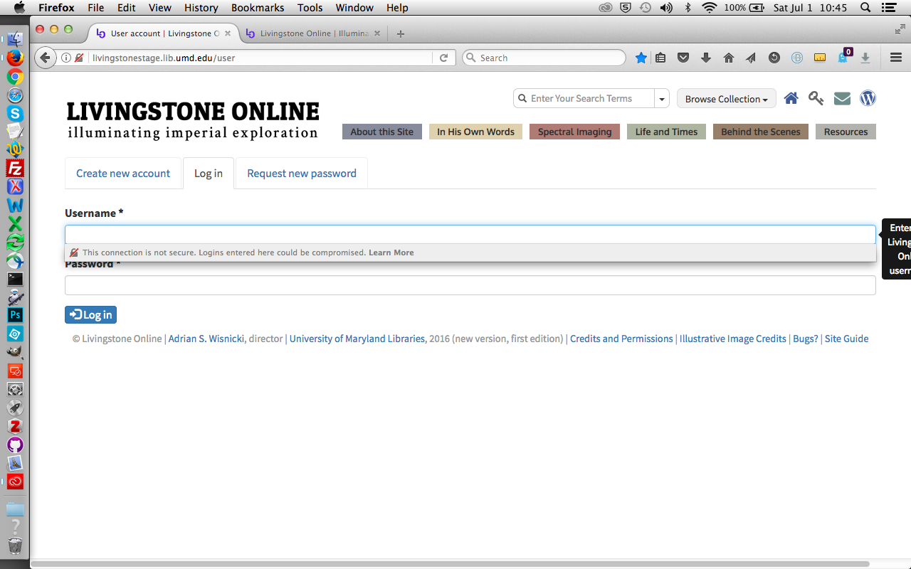The height and width of the screenshot is (569, 911).
Task: Open the Tools menu
Action: (310, 8)
